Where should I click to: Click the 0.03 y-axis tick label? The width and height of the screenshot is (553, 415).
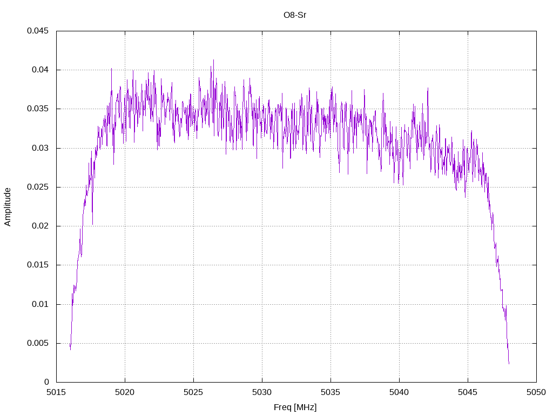[x=40, y=148]
